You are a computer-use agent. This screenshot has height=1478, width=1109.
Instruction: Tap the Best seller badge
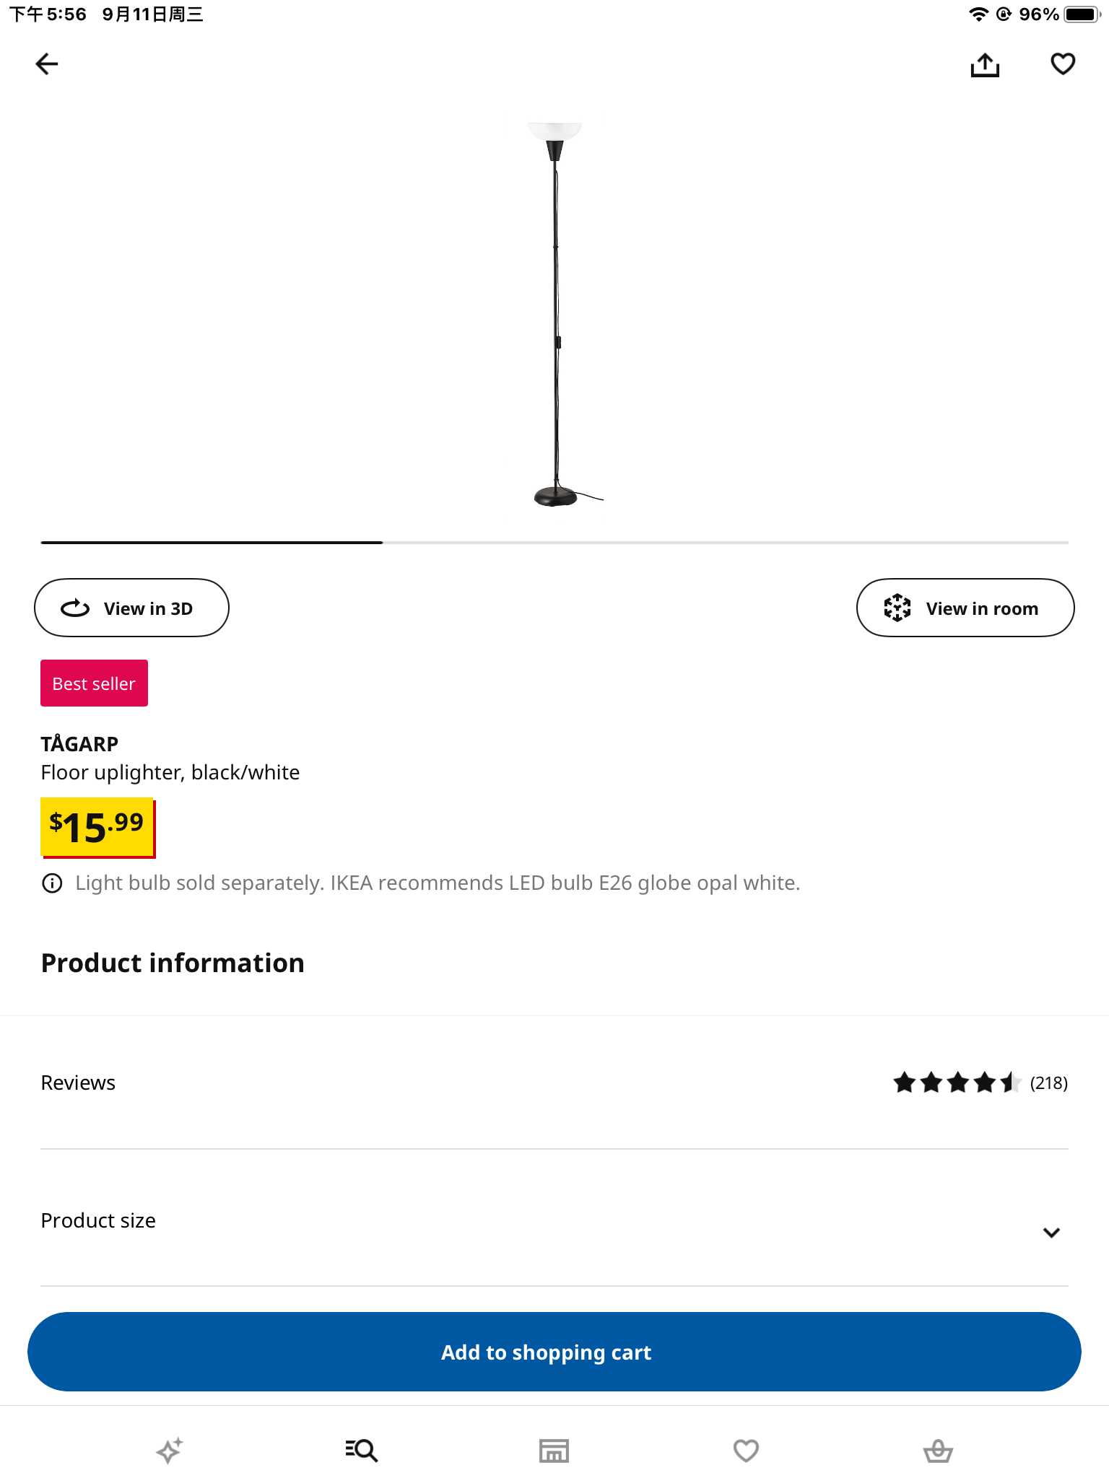click(x=94, y=683)
